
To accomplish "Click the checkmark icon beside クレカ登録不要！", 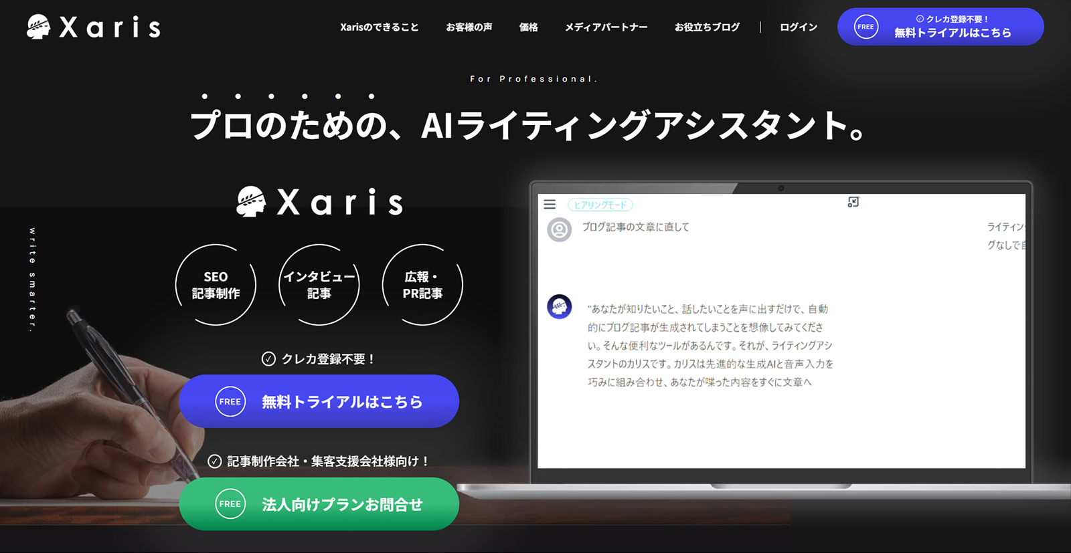I will [x=268, y=359].
